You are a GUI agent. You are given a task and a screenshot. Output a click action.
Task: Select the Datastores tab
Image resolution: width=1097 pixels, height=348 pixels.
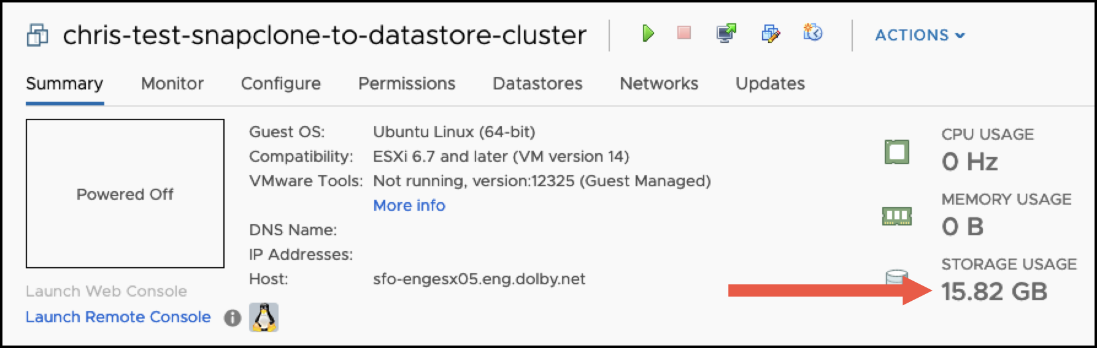(x=537, y=83)
